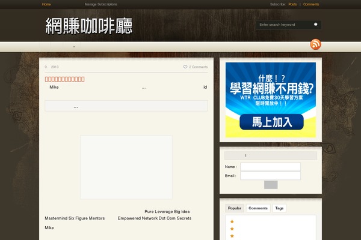Open the 2 Comments link

[x=198, y=67]
